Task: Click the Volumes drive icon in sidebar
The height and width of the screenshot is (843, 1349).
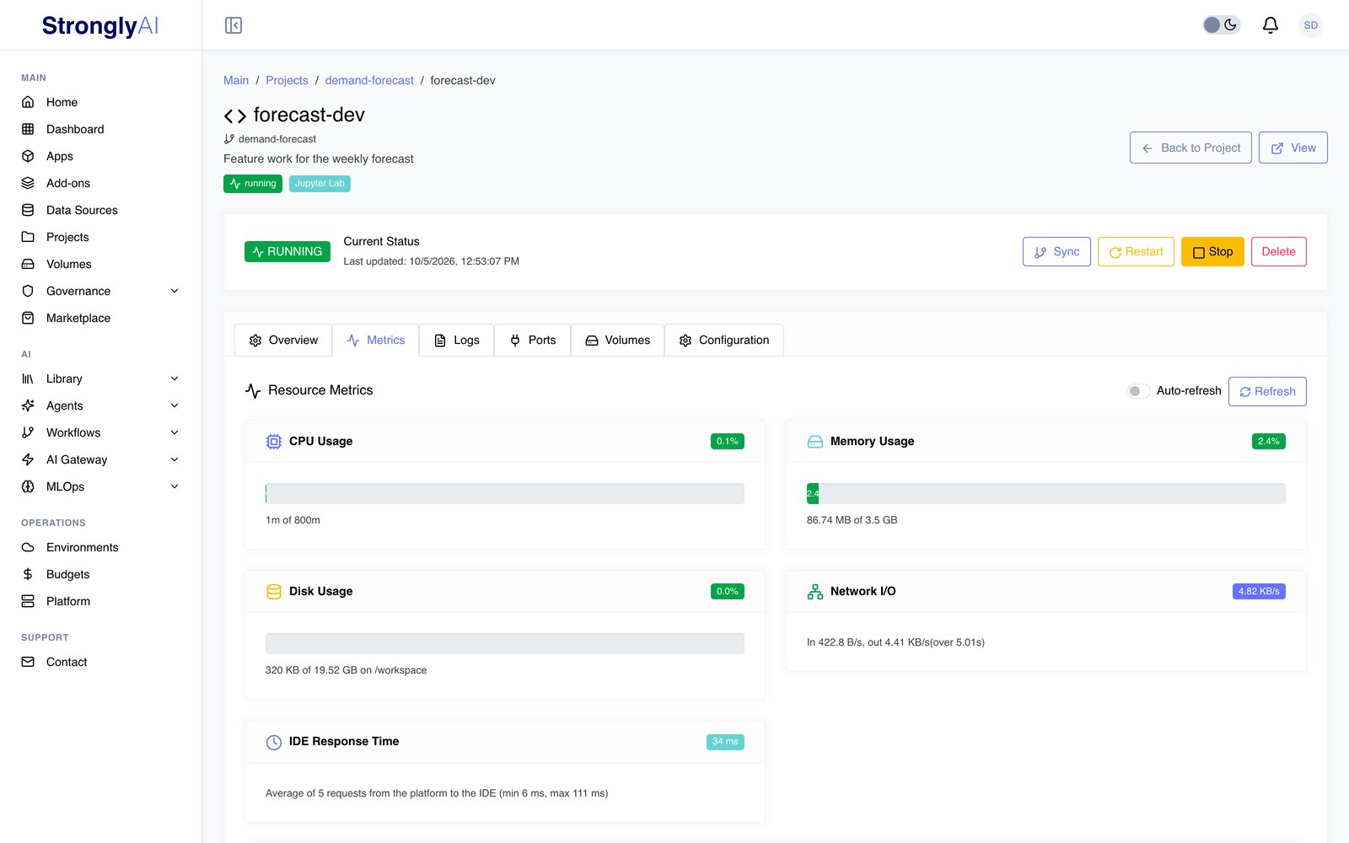Action: point(28,264)
